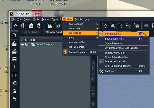Viewport: 154px width, 108px height.
Task: Click the Open File folder icon
Action: coord(14,44)
